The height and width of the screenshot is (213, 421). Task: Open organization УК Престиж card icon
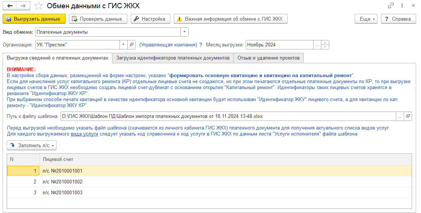coord(131,45)
